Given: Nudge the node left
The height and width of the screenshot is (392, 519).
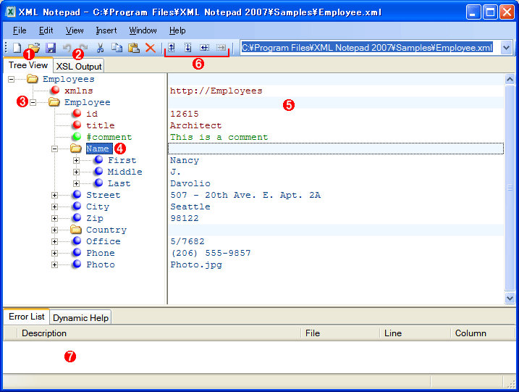Looking at the screenshot, I should coord(205,48).
